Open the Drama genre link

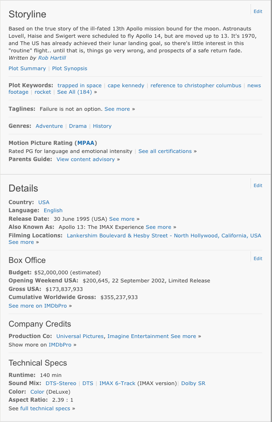(78, 126)
